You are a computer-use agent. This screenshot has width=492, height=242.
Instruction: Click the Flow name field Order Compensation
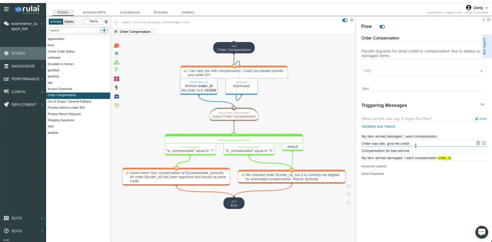(421, 38)
